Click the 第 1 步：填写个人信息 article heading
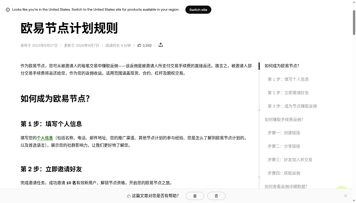 (51, 124)
